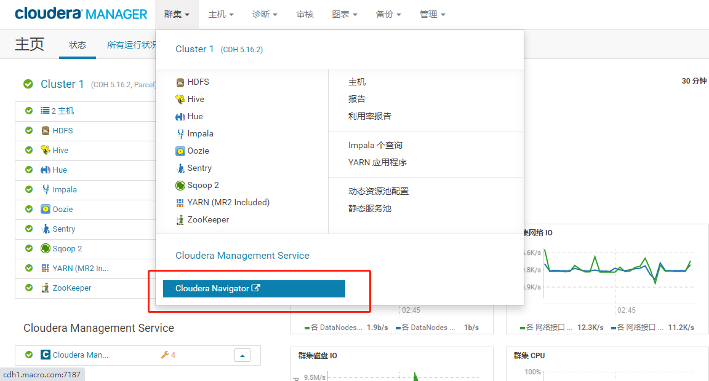Click the Oozie icon in dropdown menu
Viewport: 709px width, 381px height.
[x=180, y=151]
